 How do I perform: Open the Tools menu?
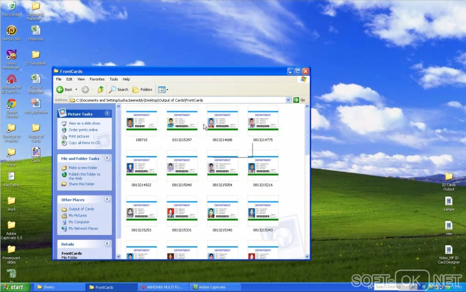click(114, 79)
